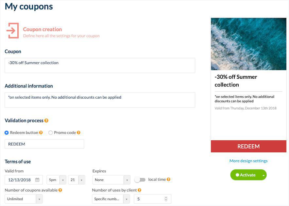
Task: Click help icon beside Promo code option
Action: point(78,133)
